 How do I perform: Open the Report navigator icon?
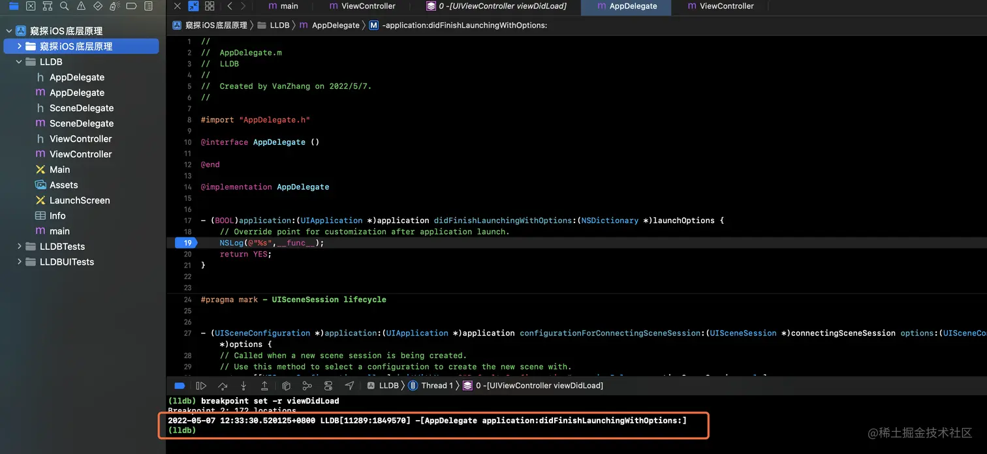(x=148, y=6)
